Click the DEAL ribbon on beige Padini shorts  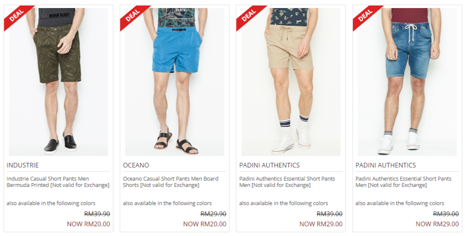pyautogui.click(x=249, y=16)
